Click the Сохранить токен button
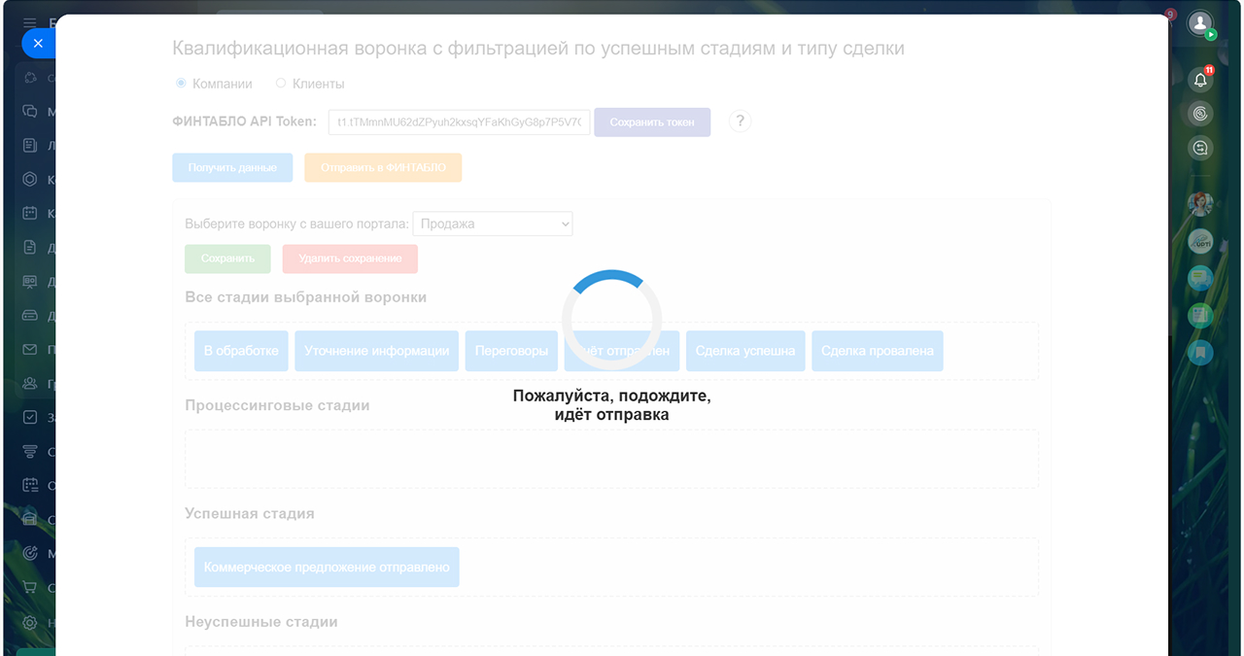The width and height of the screenshot is (1244, 656). 652,122
